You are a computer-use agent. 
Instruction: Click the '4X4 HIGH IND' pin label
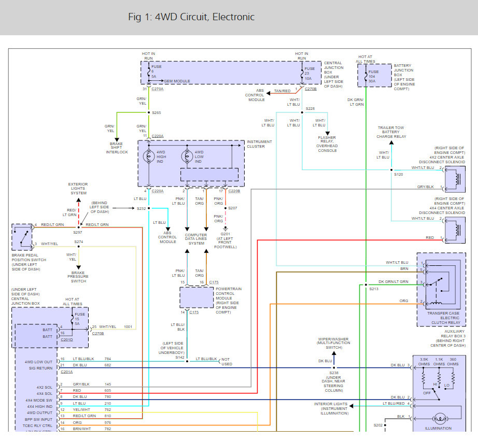click(39, 407)
